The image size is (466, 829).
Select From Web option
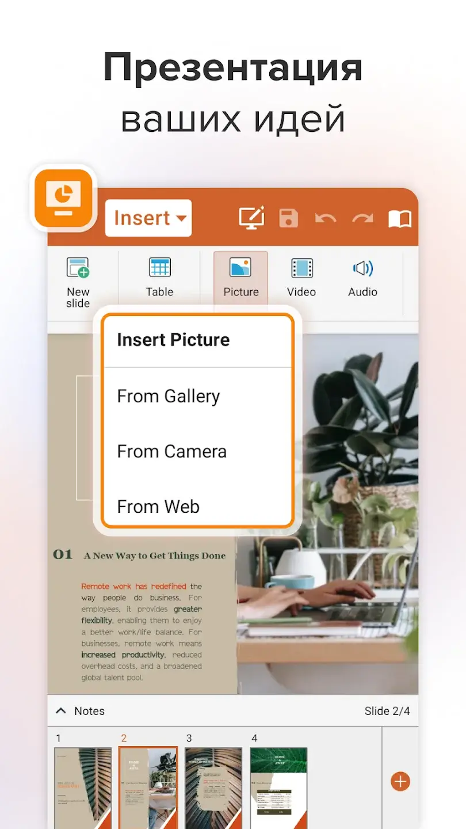[158, 507]
